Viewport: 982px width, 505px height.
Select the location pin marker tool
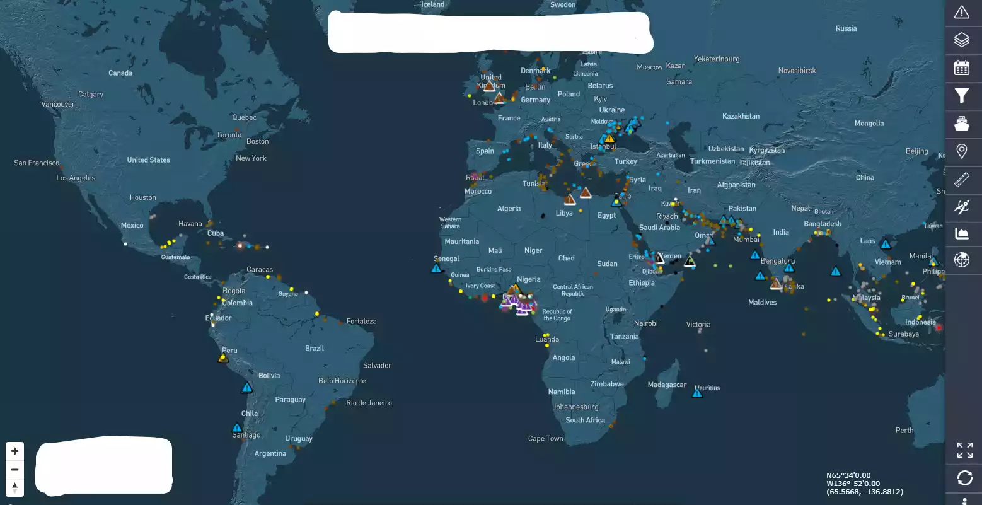(962, 151)
